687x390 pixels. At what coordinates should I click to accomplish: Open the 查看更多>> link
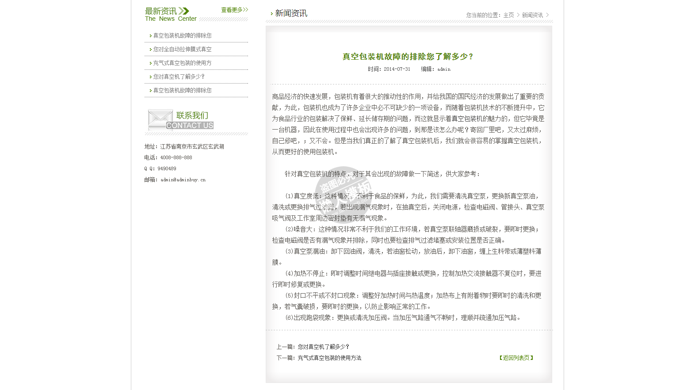click(234, 10)
